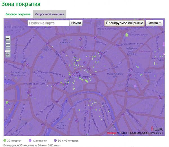This screenshot has height=147, width=169.
Task: Click the metro icon next to Курский вокзал
Action: click(x=132, y=70)
